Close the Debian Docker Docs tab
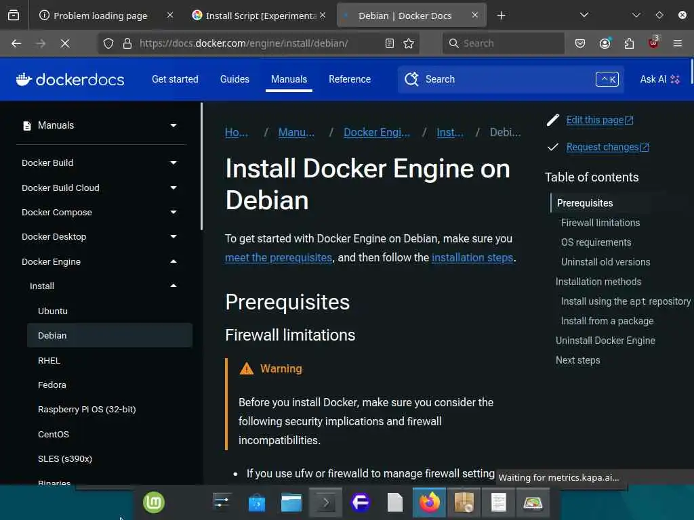Viewport: 694px width, 520px height. (x=475, y=15)
